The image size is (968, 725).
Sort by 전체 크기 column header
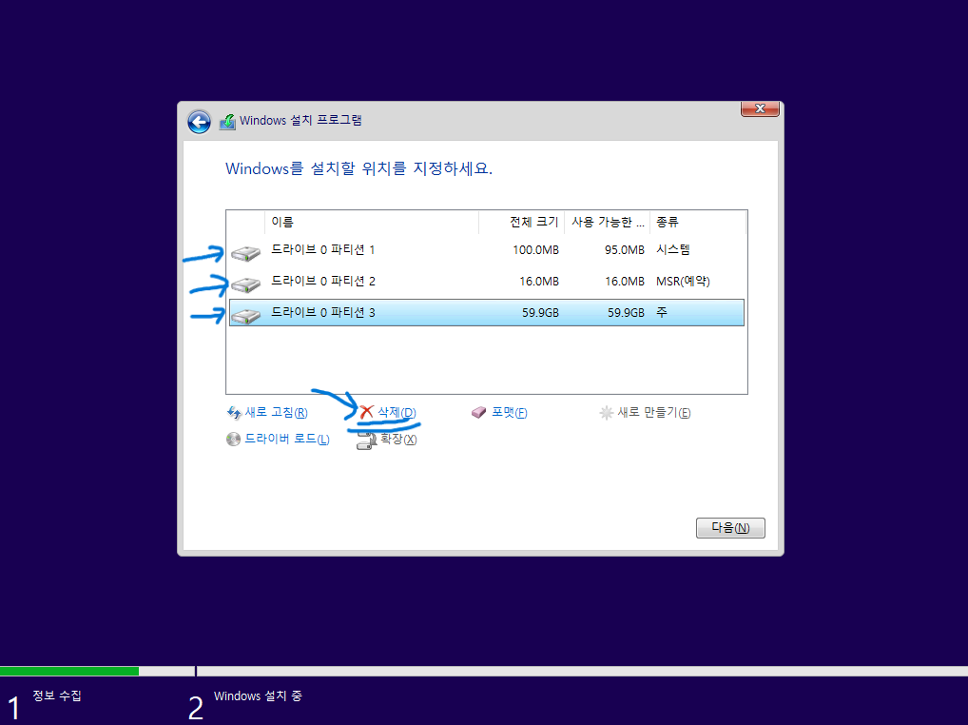pos(522,223)
